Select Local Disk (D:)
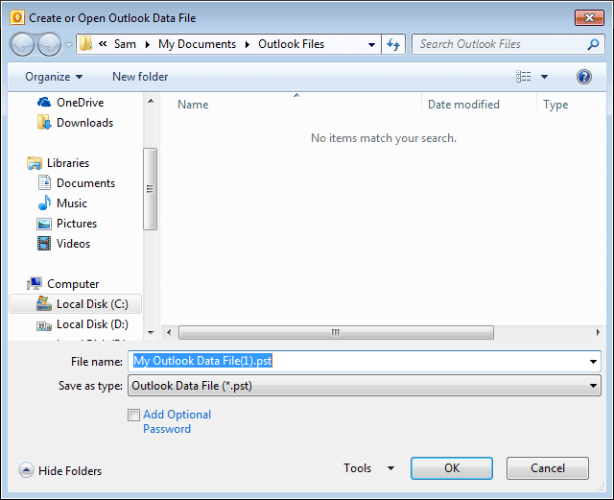Screen dimensions: 614x500 (92, 324)
